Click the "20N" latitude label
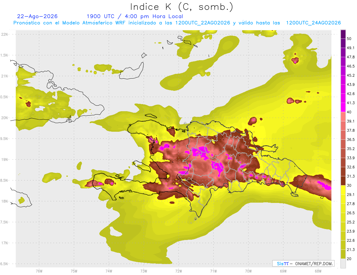 4,118
